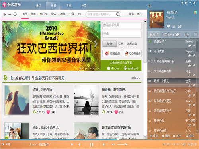Favorite the now-playing song with heart icon
199x149 pixels.
pos(168,27)
